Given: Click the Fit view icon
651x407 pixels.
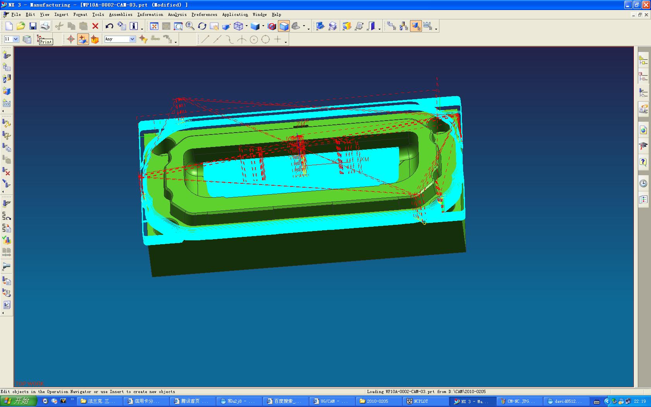Looking at the screenshot, I should click(x=154, y=26).
